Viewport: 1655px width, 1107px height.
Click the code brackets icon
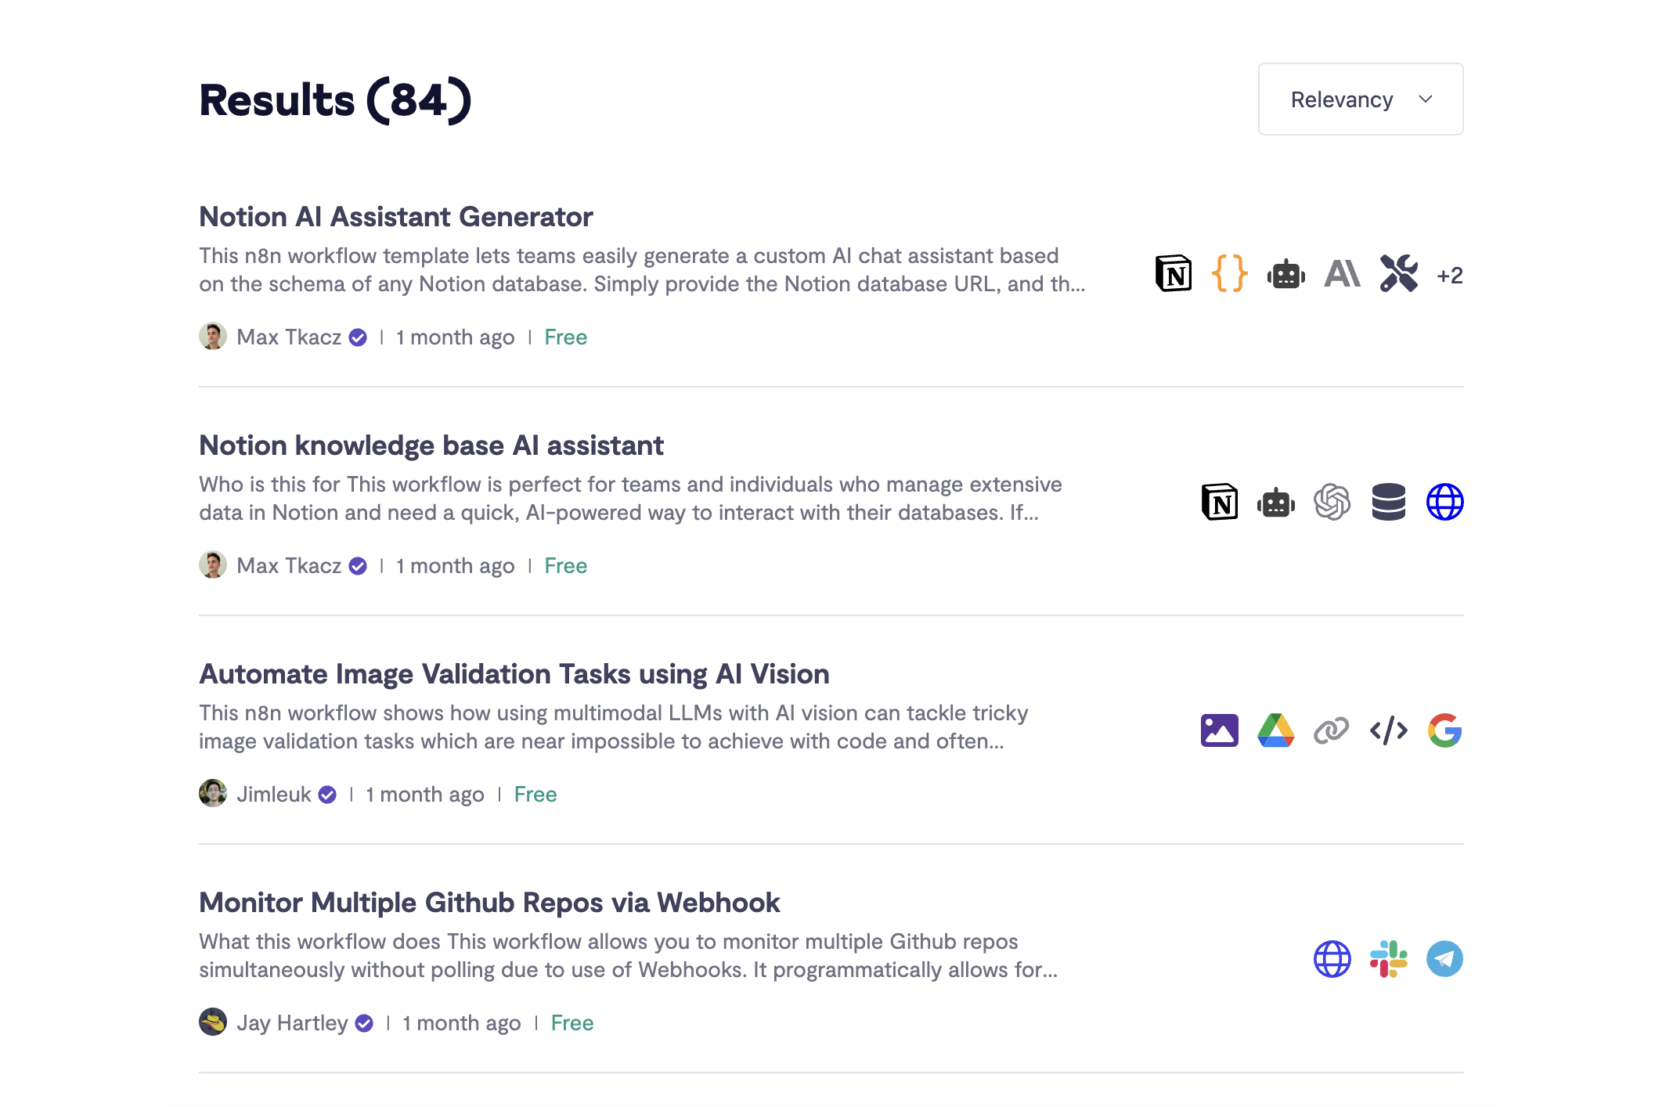(x=1388, y=731)
